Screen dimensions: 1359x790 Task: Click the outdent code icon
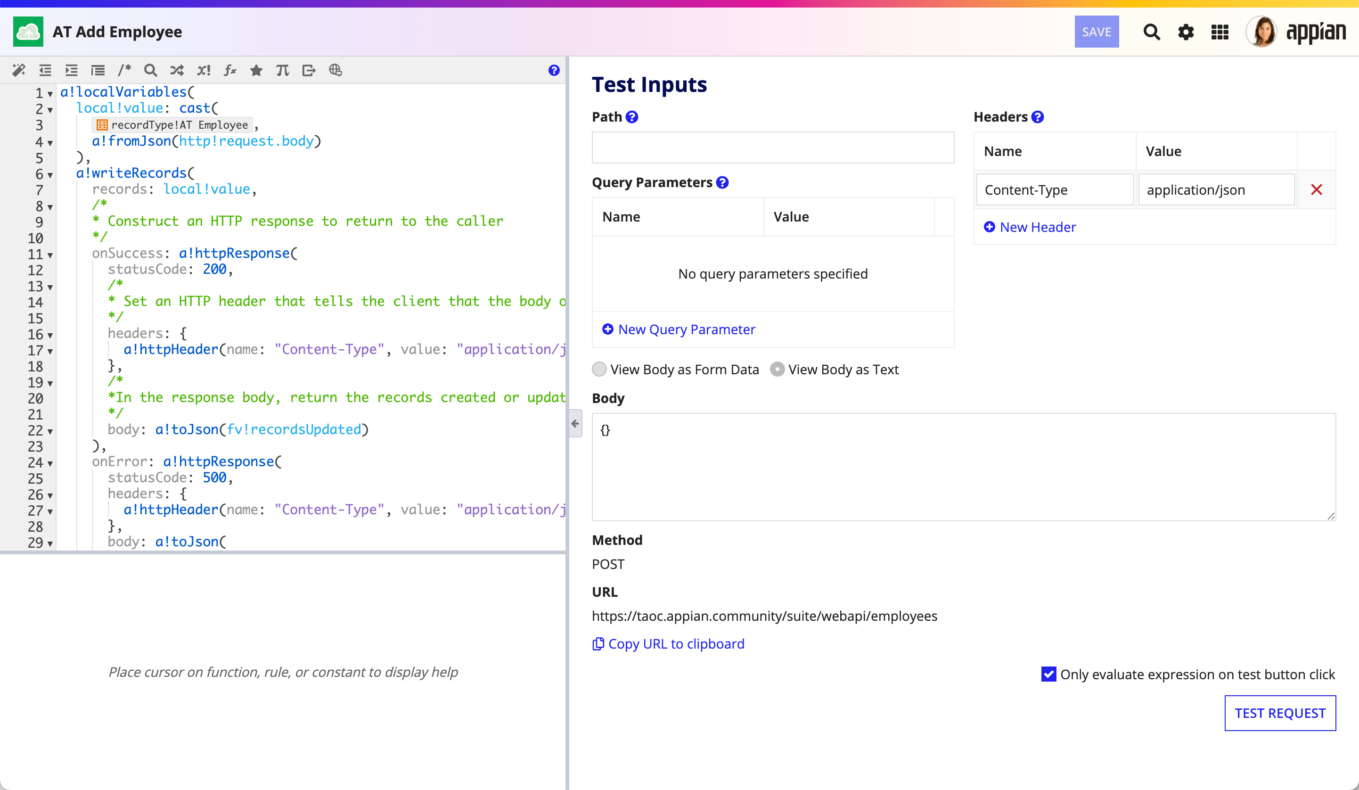[45, 70]
